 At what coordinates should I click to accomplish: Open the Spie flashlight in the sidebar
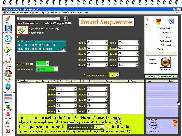[x=8, y=49]
